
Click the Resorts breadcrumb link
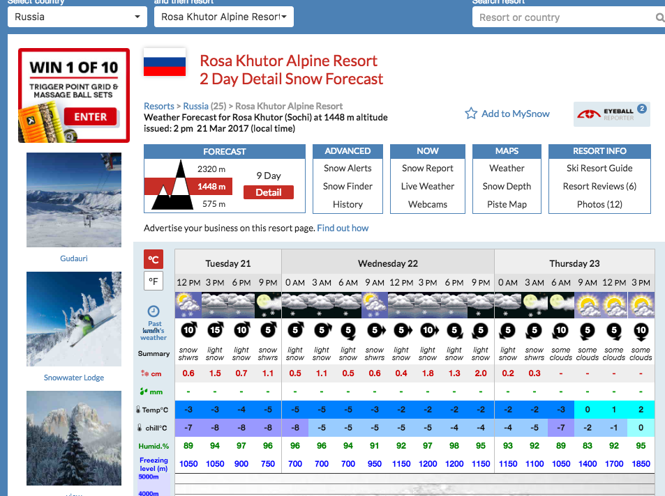click(159, 106)
